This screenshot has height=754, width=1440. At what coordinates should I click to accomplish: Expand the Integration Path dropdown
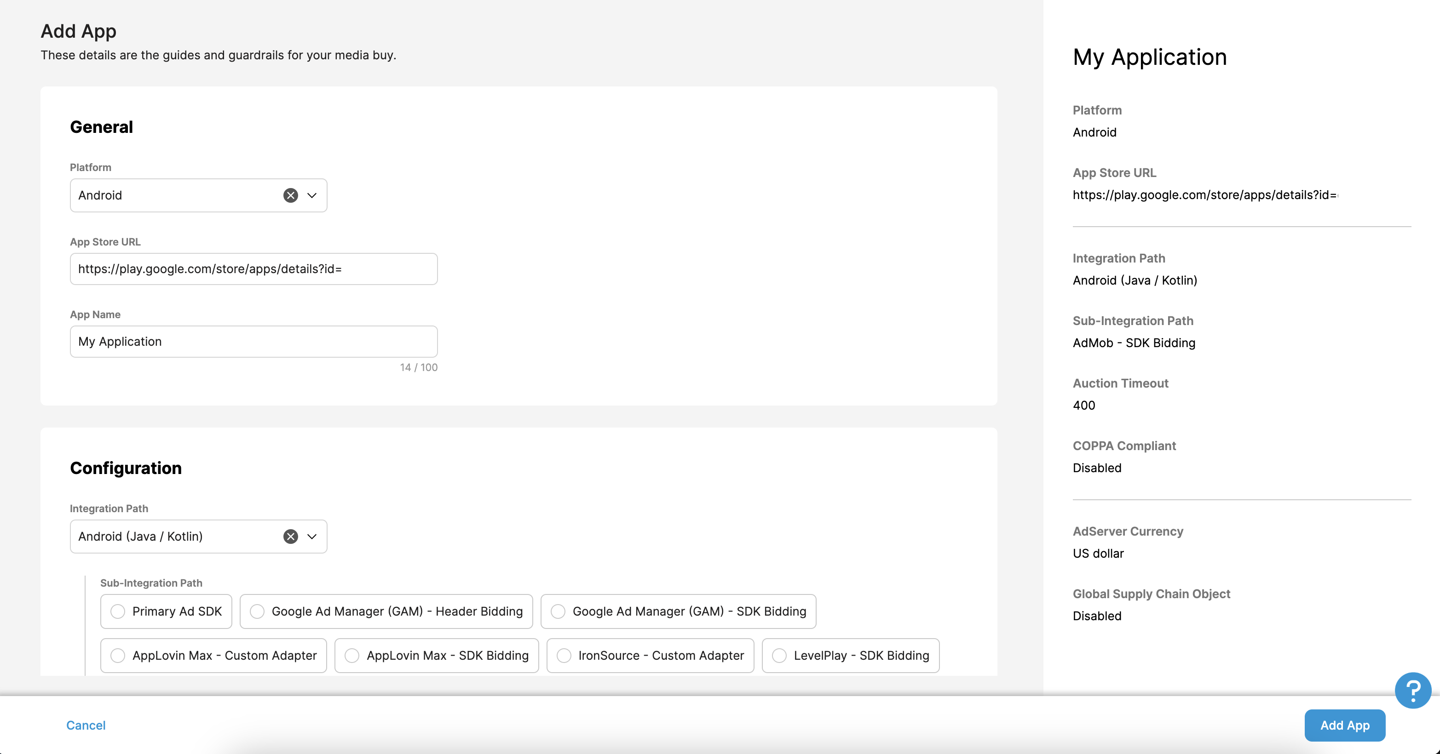[311, 536]
